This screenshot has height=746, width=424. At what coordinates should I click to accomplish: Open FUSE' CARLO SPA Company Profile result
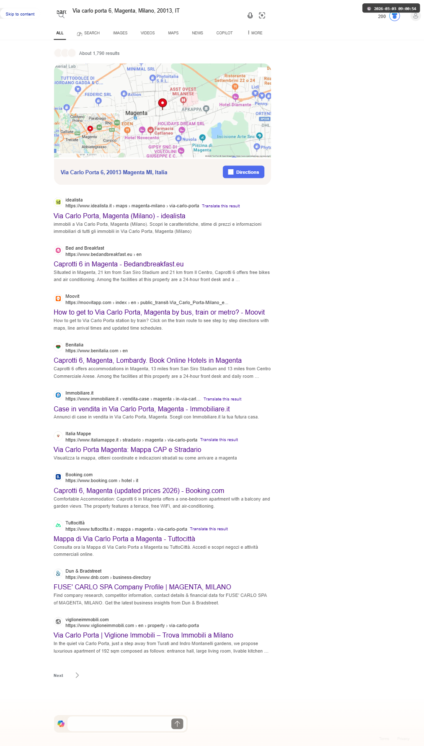pyautogui.click(x=142, y=587)
